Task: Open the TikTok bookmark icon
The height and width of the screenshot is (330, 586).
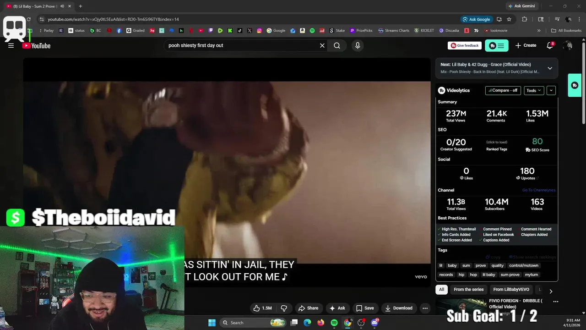Action: [x=240, y=31]
